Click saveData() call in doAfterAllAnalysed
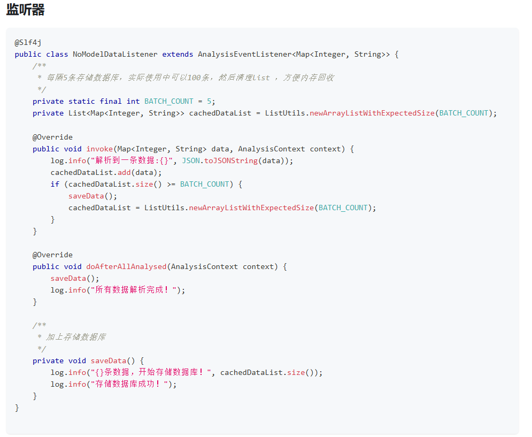This screenshot has height=437, width=532. [75, 279]
